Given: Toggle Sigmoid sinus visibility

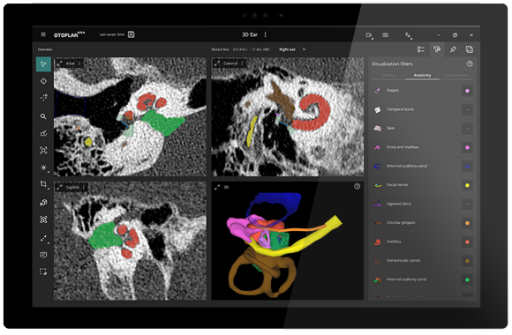Looking at the screenshot, I should [467, 205].
